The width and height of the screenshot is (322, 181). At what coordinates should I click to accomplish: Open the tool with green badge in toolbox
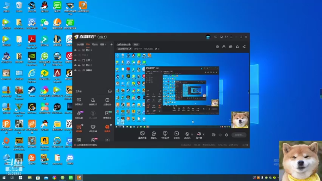tap(107, 115)
